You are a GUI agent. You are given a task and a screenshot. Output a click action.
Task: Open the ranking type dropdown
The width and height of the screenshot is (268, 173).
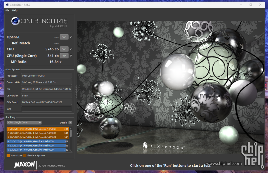(24, 123)
